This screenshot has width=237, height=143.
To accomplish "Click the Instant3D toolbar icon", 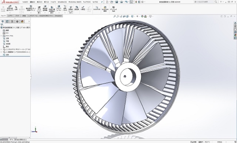I will click(97, 8).
